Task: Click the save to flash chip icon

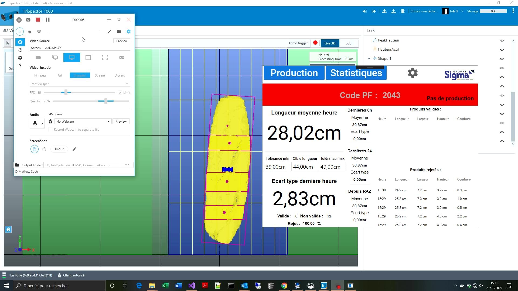Action: point(403,11)
